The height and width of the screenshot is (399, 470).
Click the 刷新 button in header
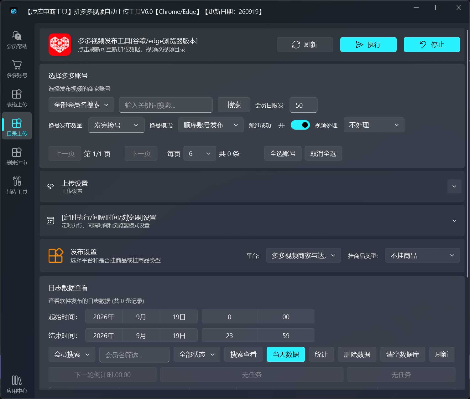click(305, 44)
